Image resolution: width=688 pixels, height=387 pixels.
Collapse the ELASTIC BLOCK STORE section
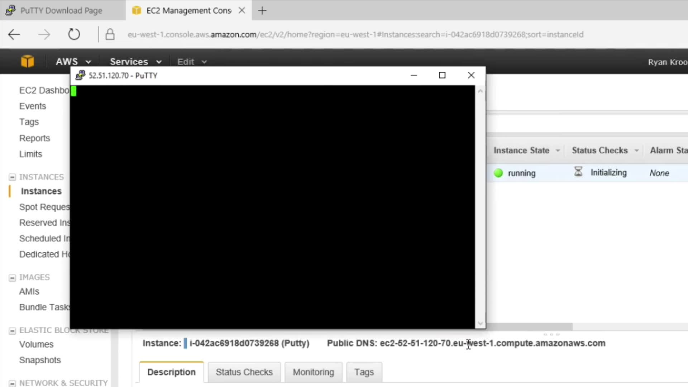(12, 331)
